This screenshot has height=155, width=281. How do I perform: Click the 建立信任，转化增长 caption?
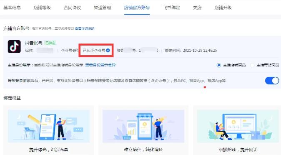[x=143, y=150]
